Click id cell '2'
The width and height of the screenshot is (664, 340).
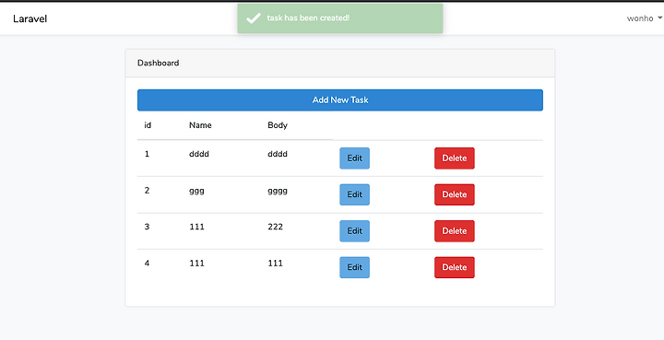[x=147, y=191]
